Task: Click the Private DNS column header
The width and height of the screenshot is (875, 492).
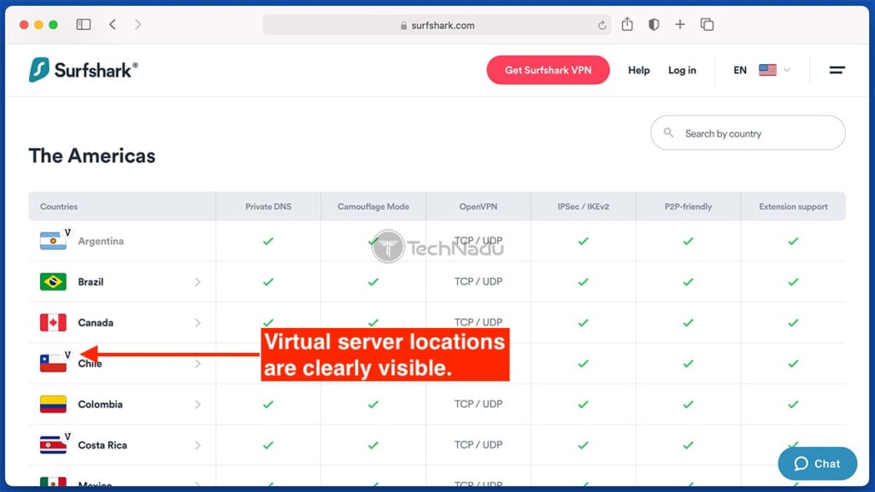Action: [x=268, y=207]
